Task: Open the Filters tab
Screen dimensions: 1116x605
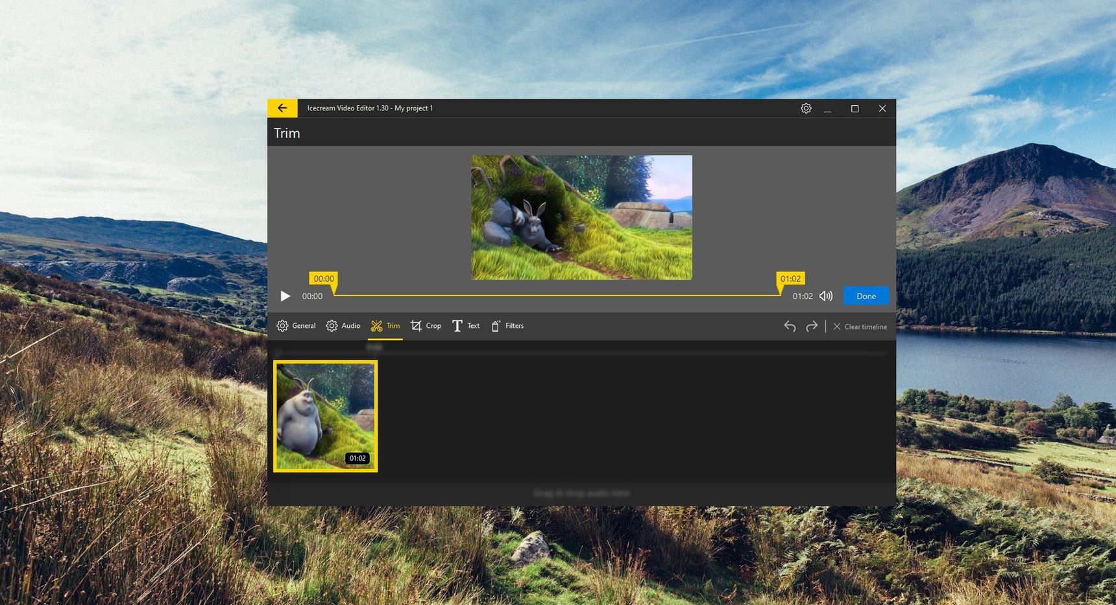Action: (507, 326)
